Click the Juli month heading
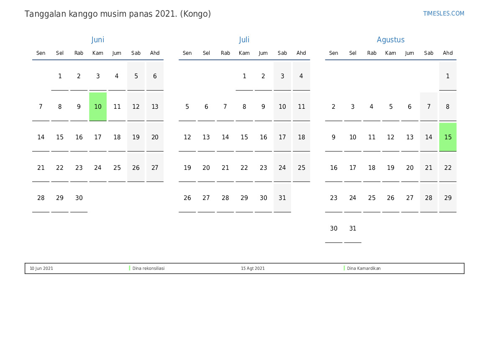 (x=244, y=40)
